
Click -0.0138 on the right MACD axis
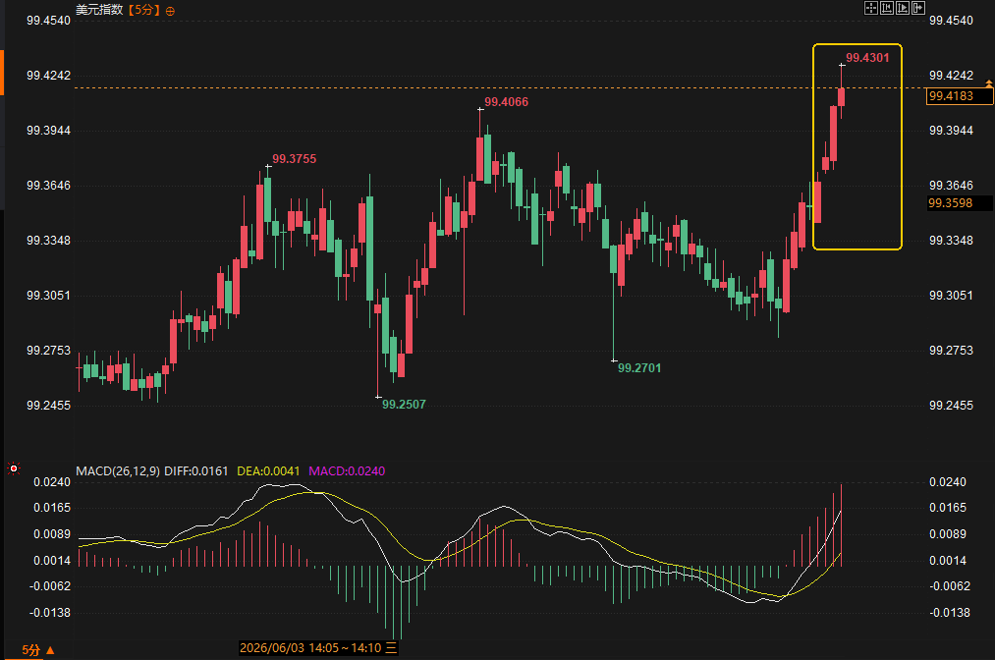coord(950,613)
